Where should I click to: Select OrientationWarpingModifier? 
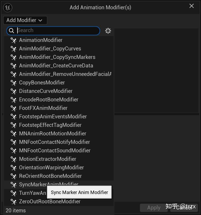point(51,167)
